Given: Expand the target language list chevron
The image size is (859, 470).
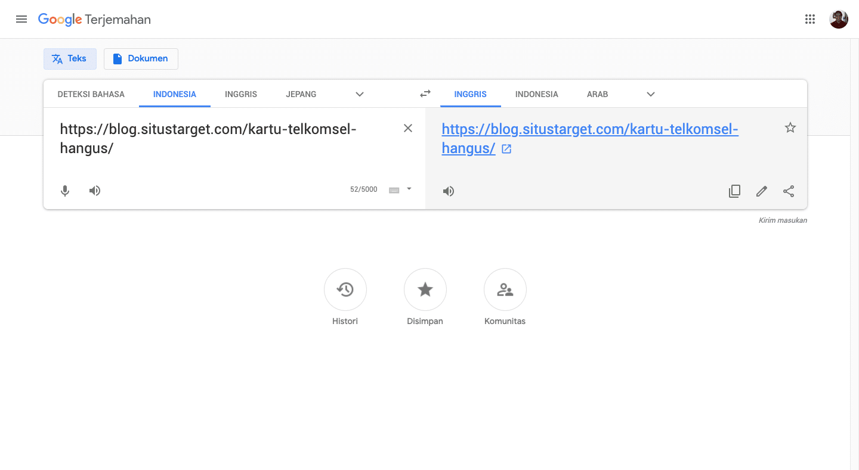Looking at the screenshot, I should (x=651, y=94).
